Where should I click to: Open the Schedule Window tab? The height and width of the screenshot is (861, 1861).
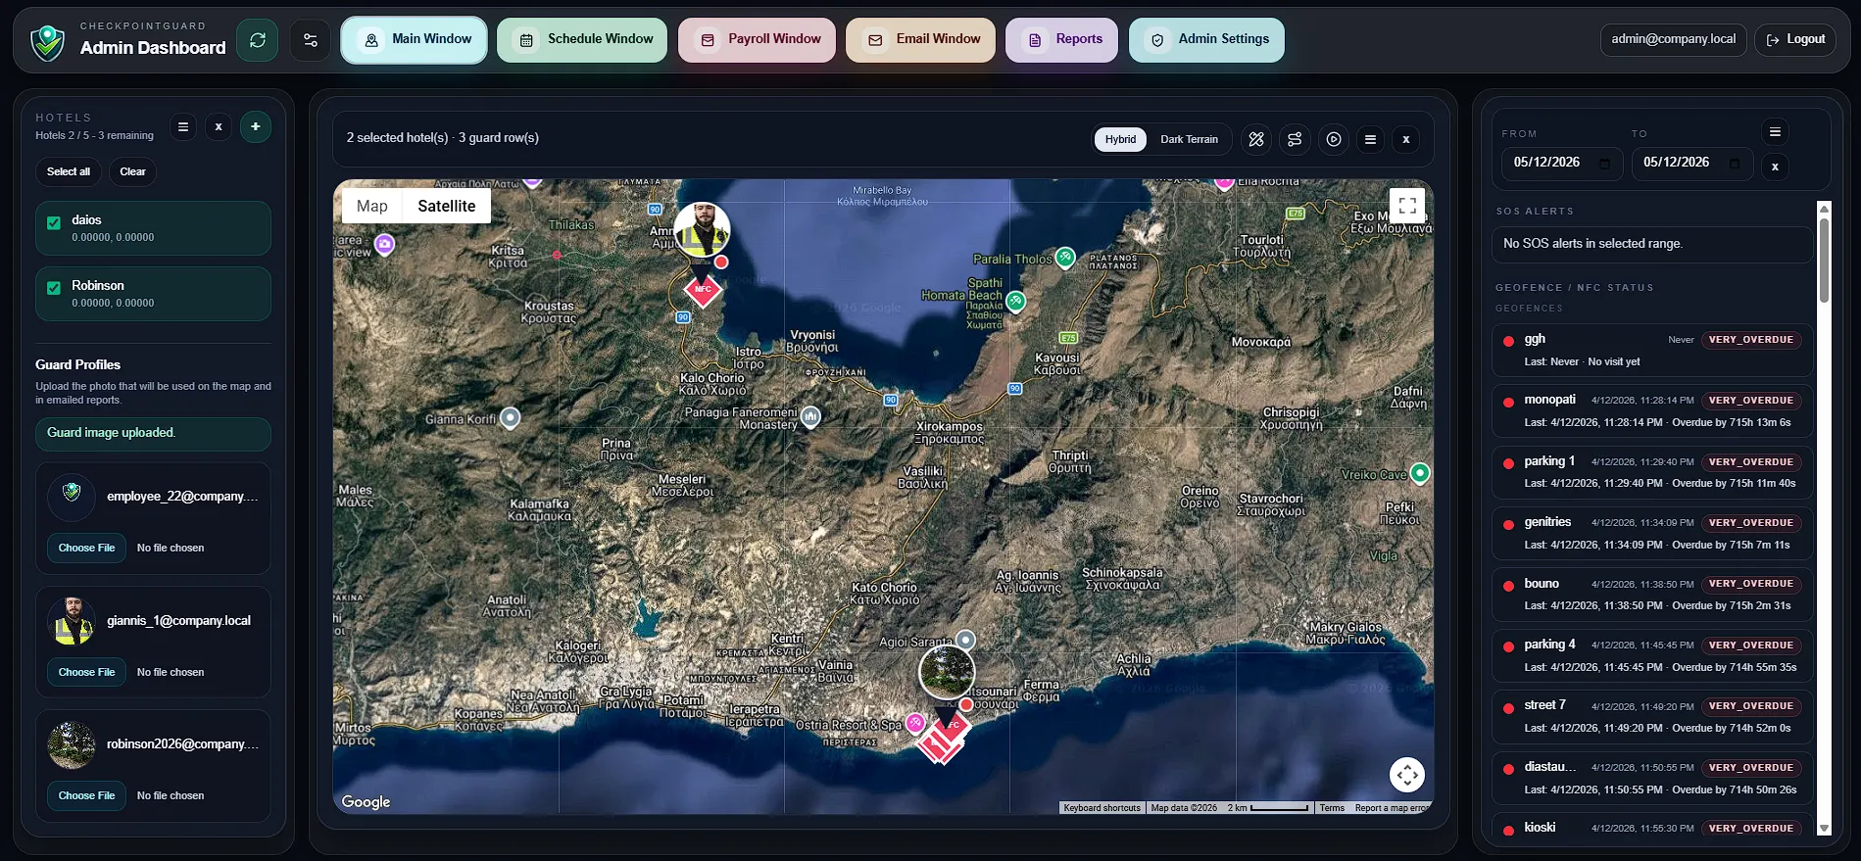pyautogui.click(x=582, y=40)
